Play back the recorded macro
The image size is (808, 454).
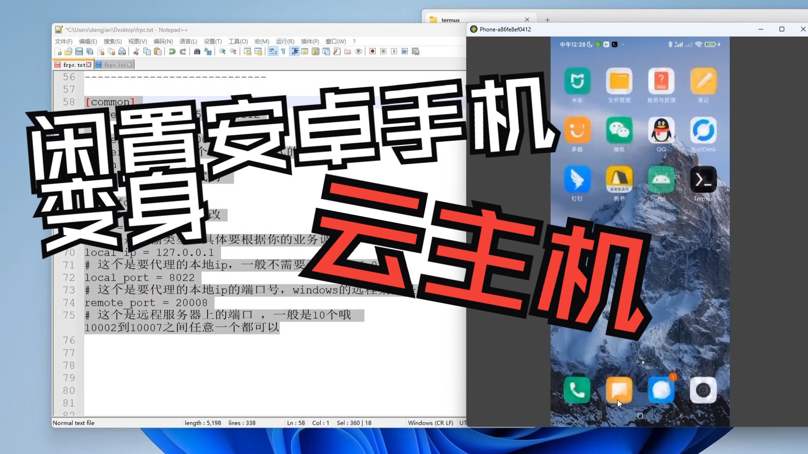(x=394, y=52)
